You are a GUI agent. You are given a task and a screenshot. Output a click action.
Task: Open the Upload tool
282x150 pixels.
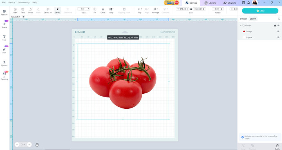point(4,63)
